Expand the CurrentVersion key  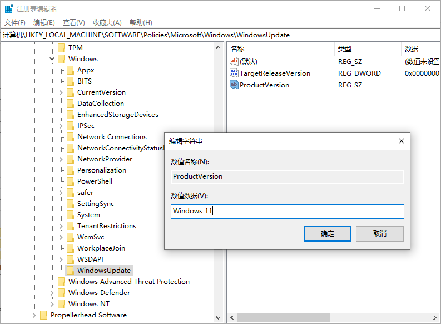(61, 92)
